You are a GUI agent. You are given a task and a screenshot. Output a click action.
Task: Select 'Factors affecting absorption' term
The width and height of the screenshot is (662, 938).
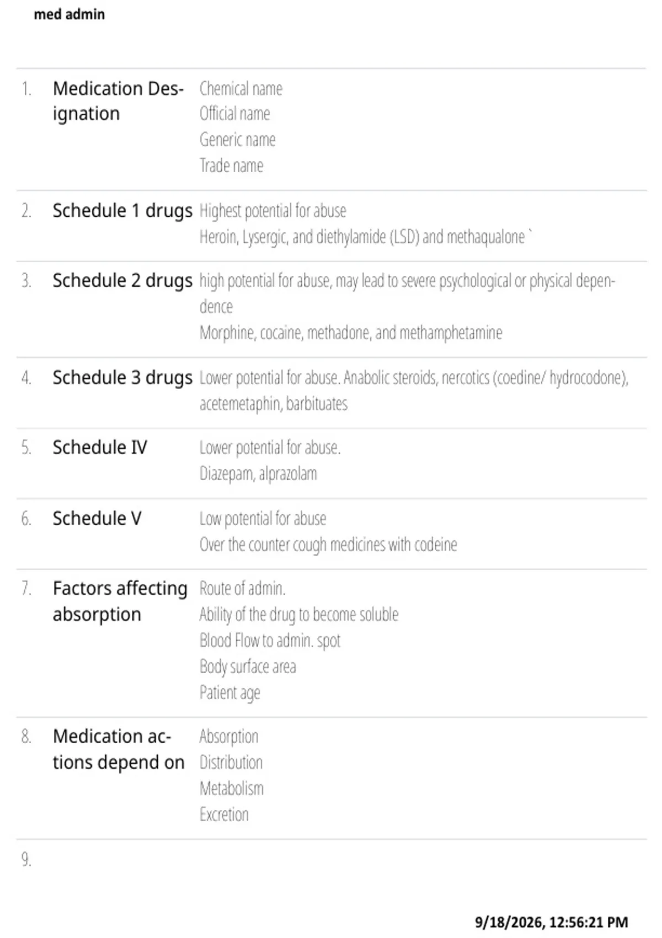click(x=120, y=601)
